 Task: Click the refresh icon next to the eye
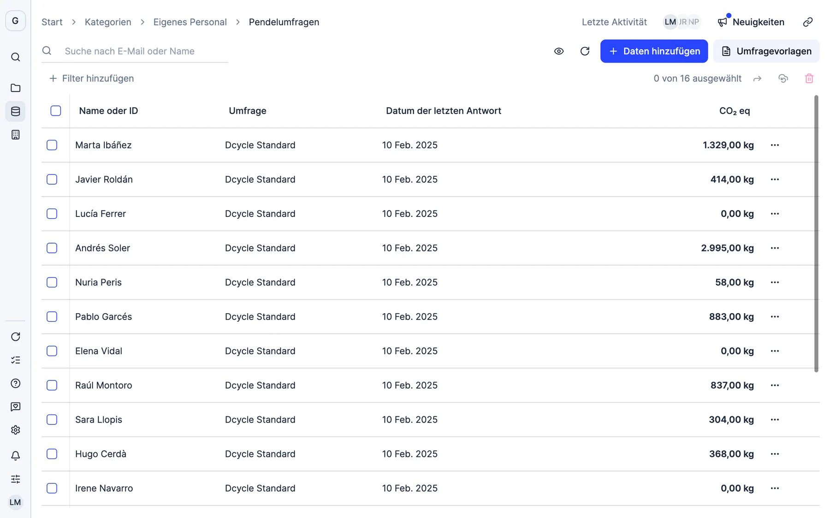(x=585, y=51)
